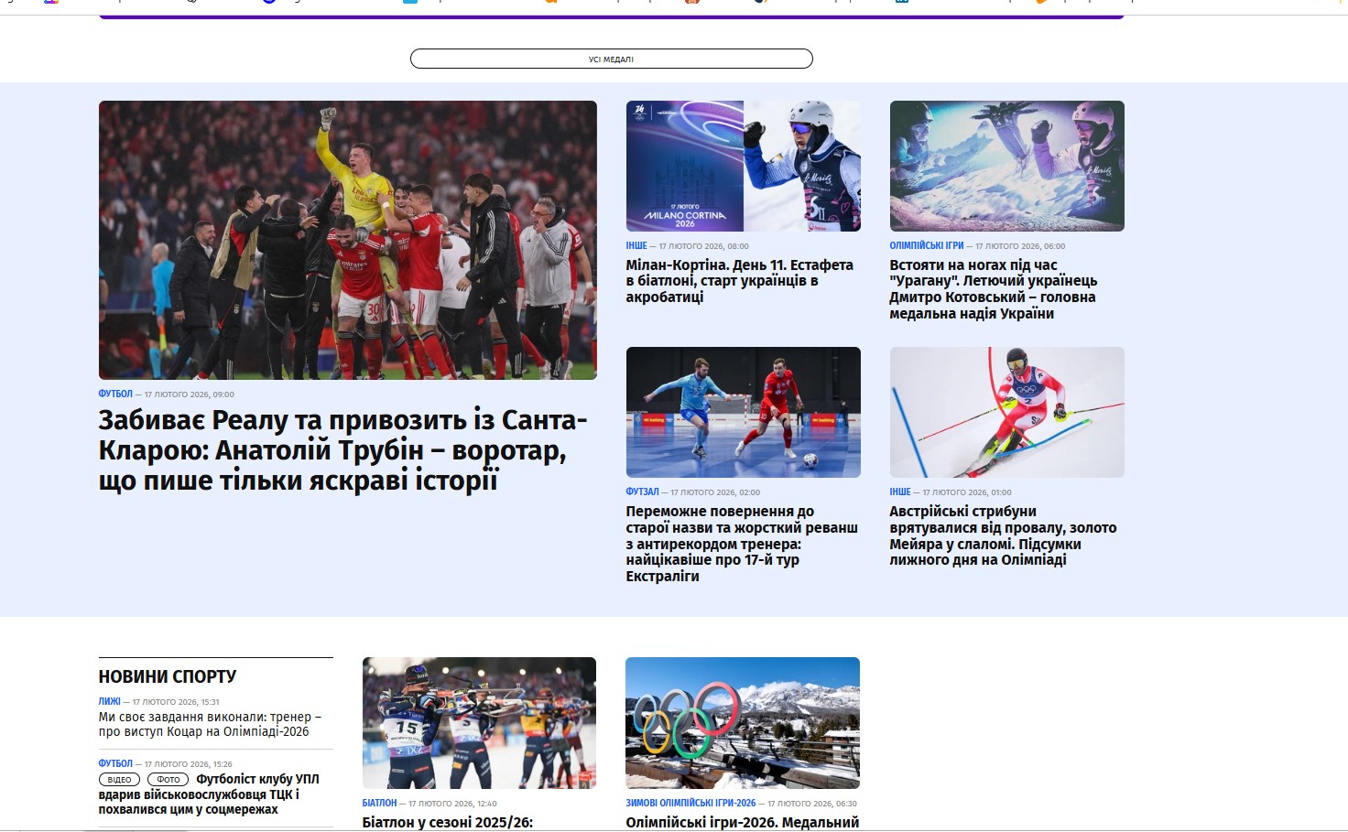Screen dimensions: 1348x832
Task: Open the slalom skier photo
Action: (1007, 412)
